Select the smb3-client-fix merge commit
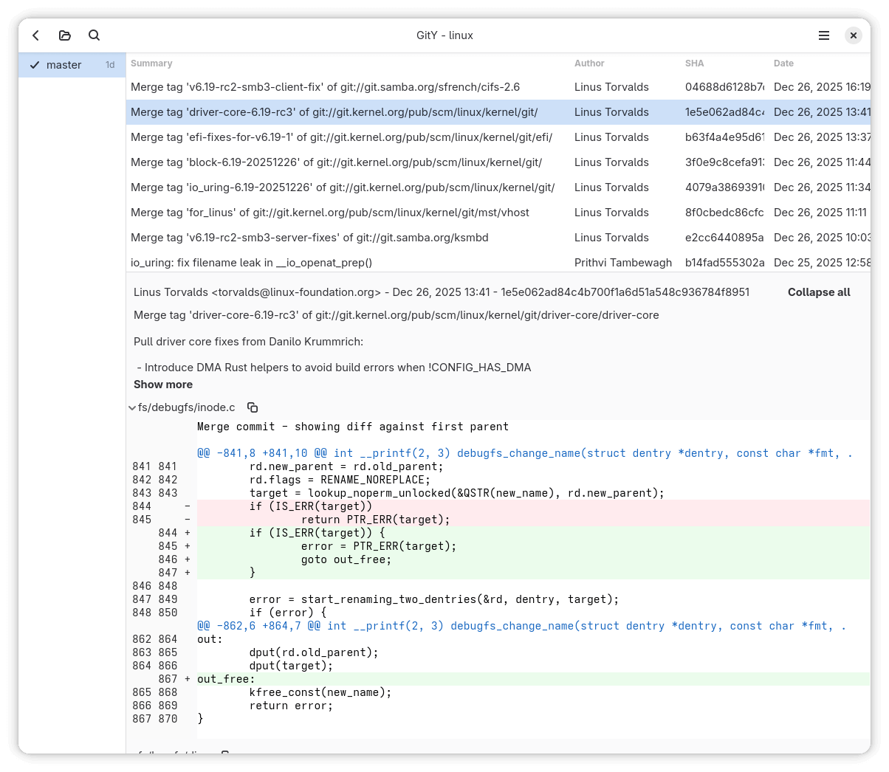Screen dimensions: 889x772 point(325,87)
